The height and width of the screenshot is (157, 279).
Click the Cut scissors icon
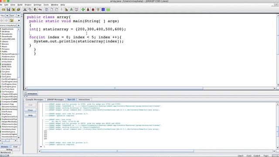(25, 10)
